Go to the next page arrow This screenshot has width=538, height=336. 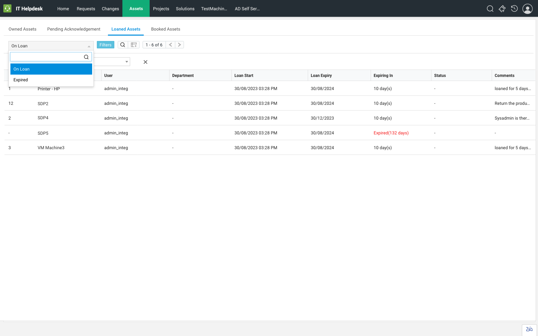180,45
